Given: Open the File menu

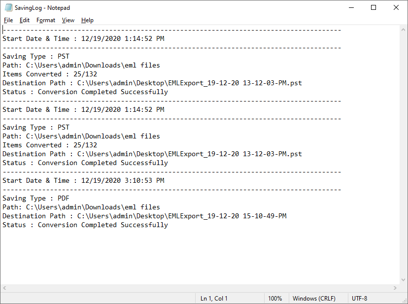Looking at the screenshot, I should (x=8, y=20).
